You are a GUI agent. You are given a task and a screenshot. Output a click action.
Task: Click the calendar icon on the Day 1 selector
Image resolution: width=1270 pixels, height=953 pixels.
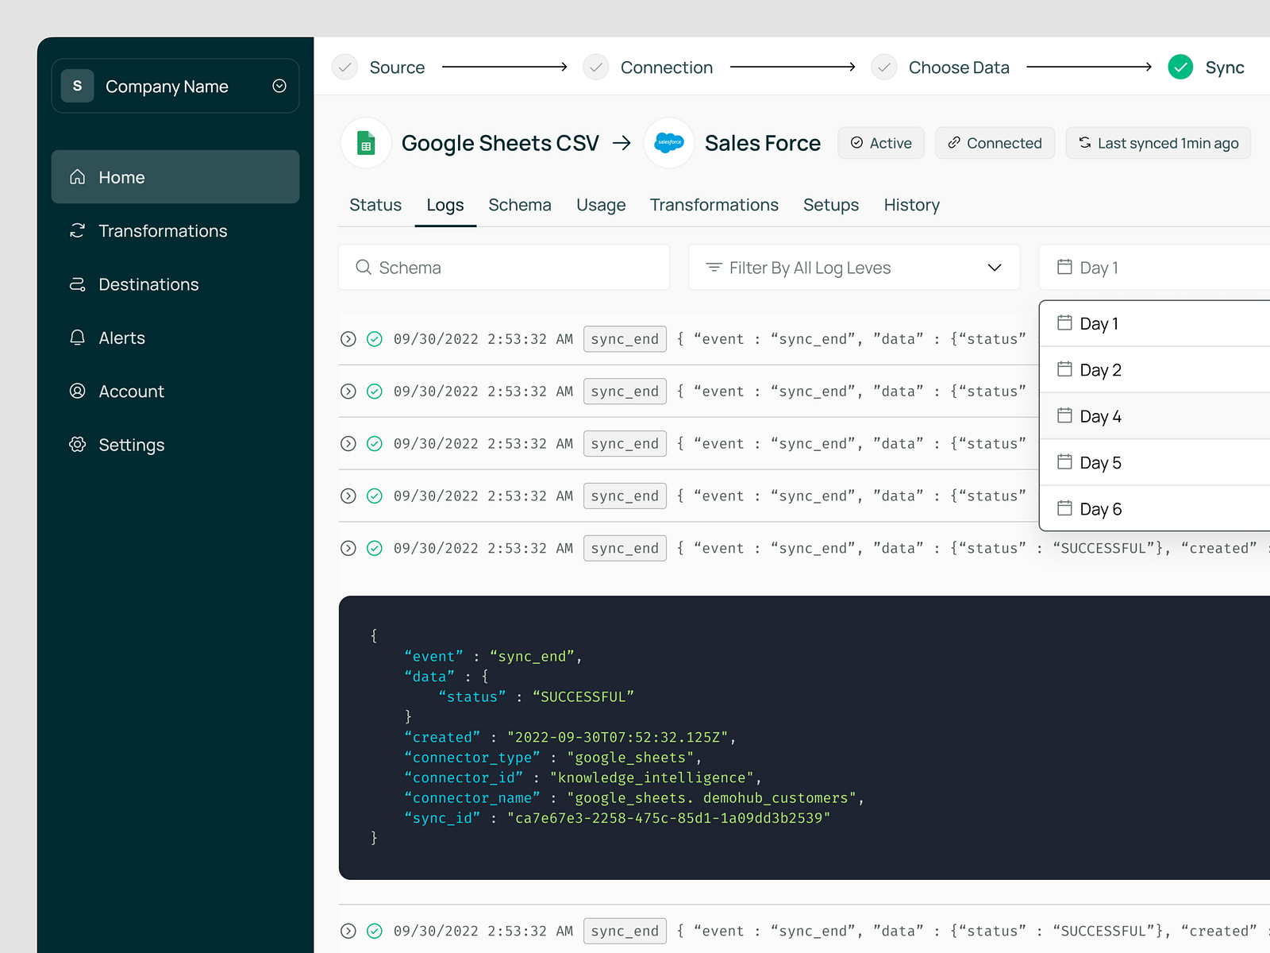[1064, 268]
